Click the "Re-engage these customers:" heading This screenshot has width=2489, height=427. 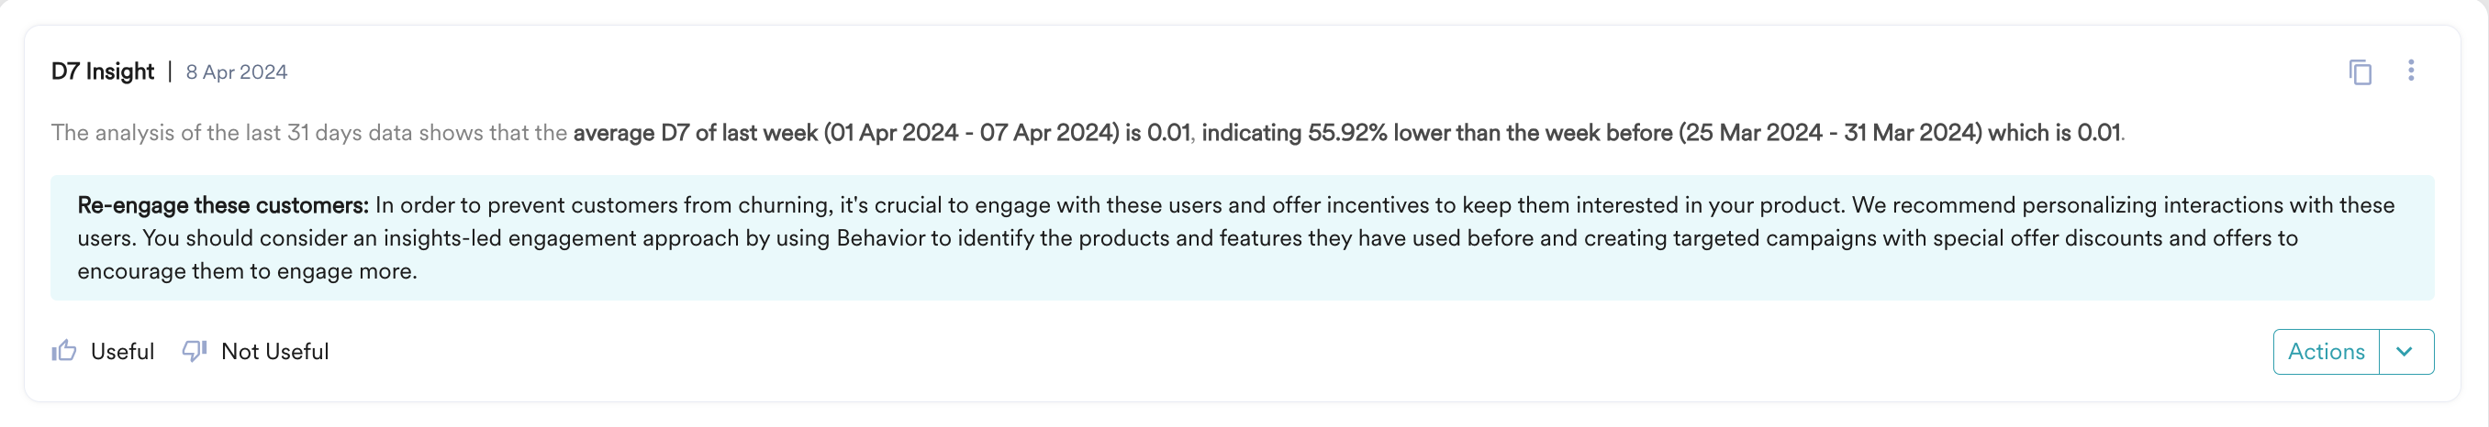pyautogui.click(x=223, y=205)
